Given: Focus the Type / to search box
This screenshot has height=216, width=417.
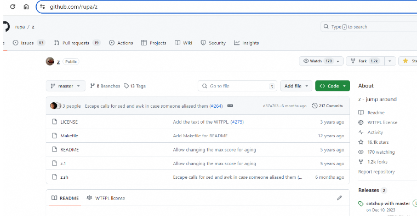Looking at the screenshot, I should (x=369, y=27).
